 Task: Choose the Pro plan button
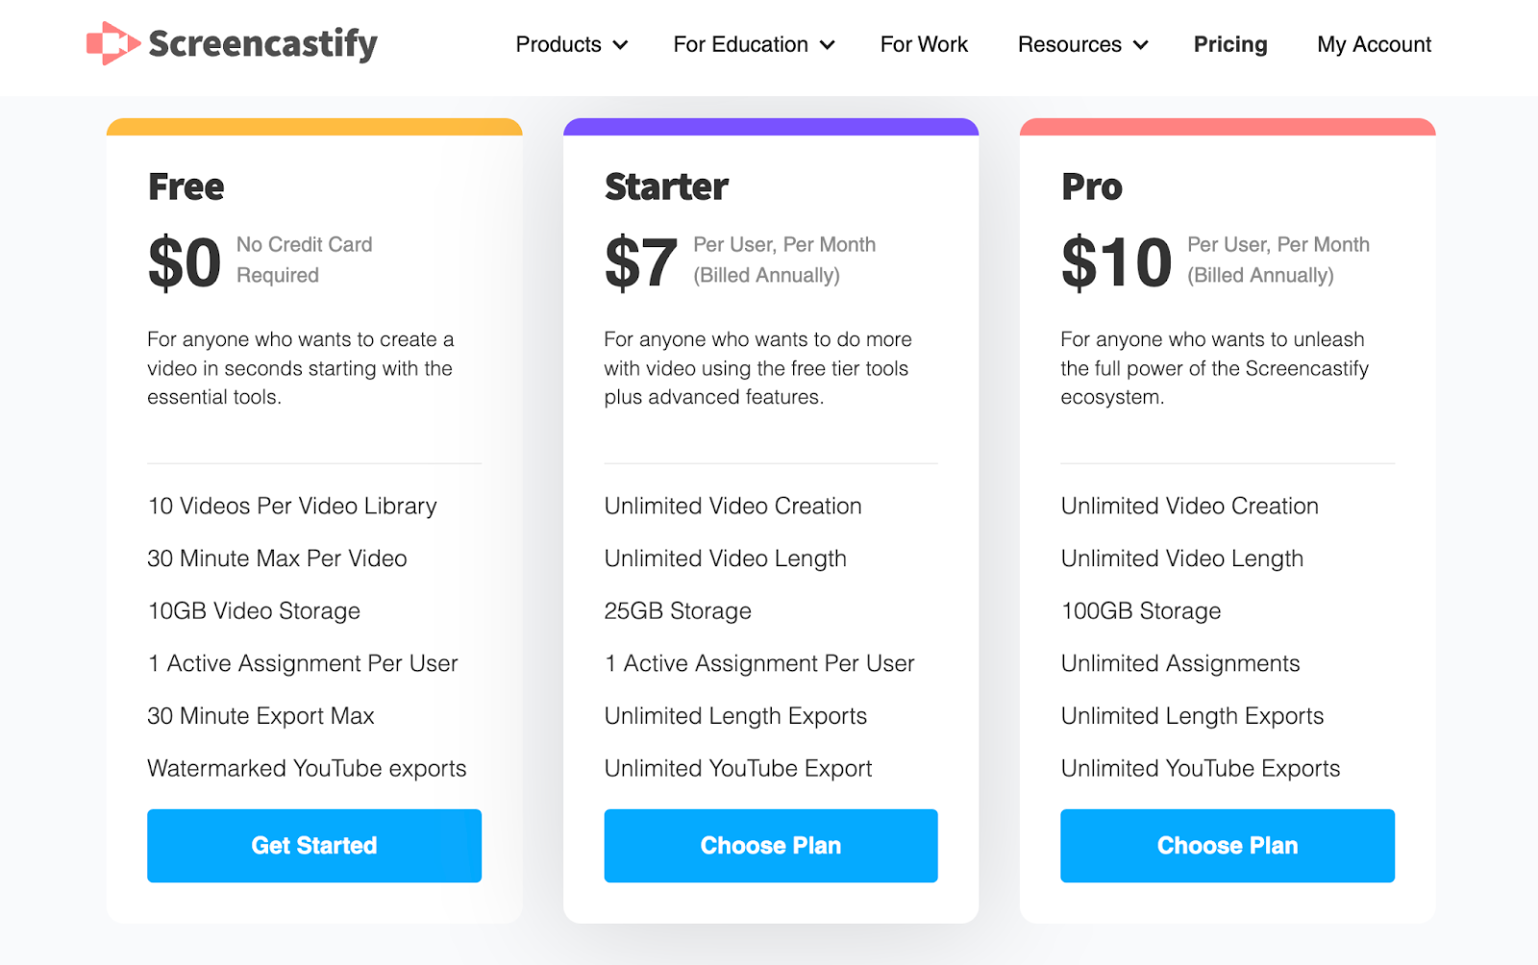coord(1228,846)
